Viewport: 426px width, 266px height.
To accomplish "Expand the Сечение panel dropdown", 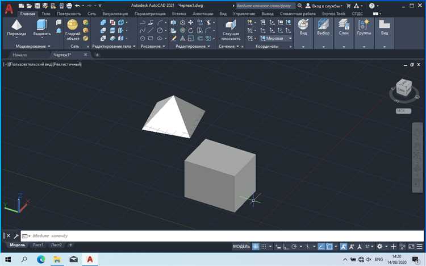I will coord(237,47).
